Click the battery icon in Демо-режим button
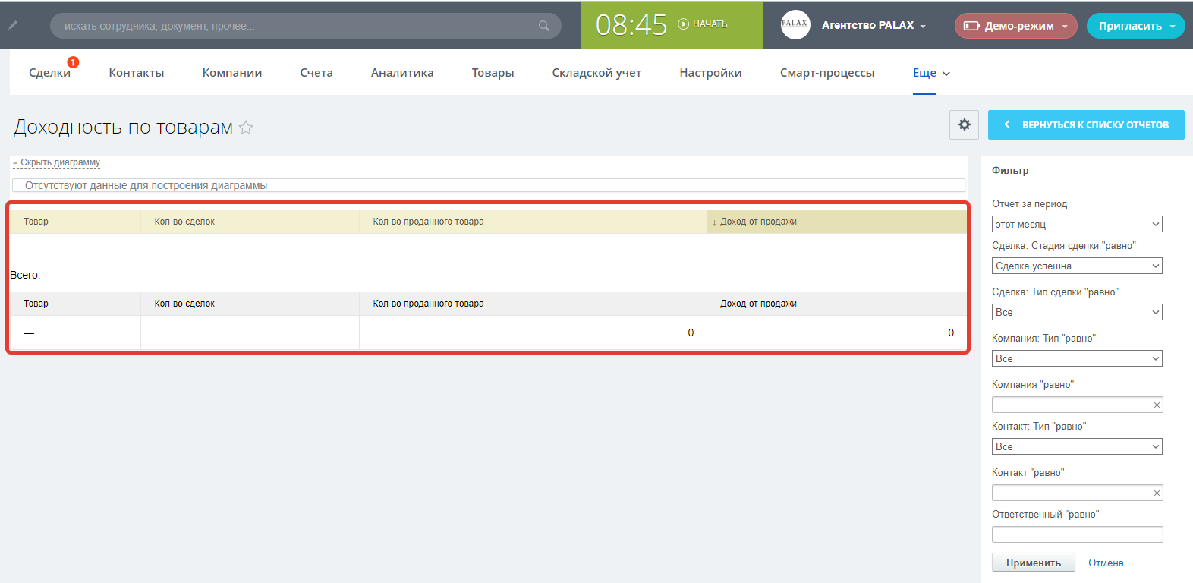1193x583 pixels. [x=971, y=26]
